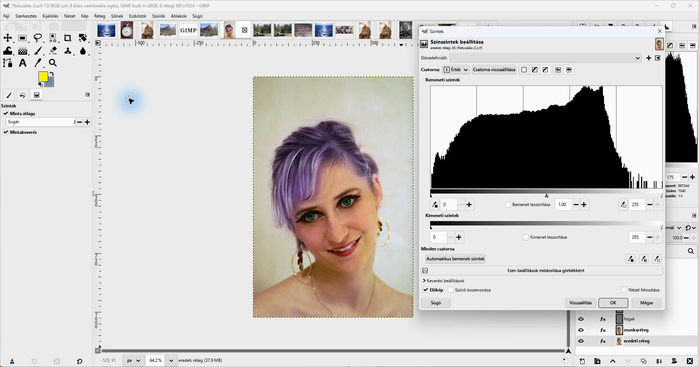The image size is (699, 367).
Task: Select the Eraser tool
Action: [53, 51]
